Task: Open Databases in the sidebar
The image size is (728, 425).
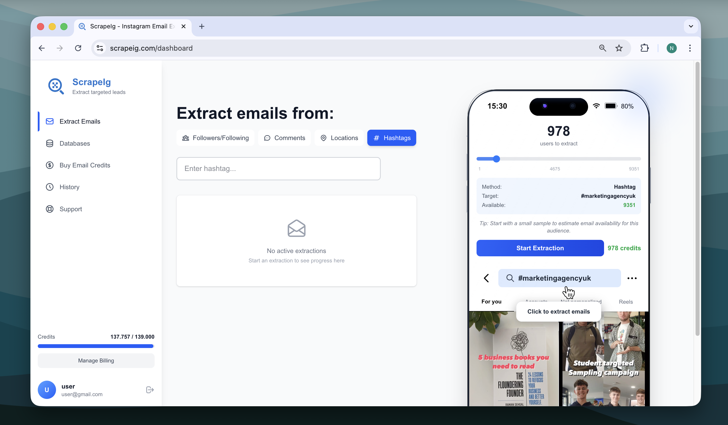Action: 75,144
